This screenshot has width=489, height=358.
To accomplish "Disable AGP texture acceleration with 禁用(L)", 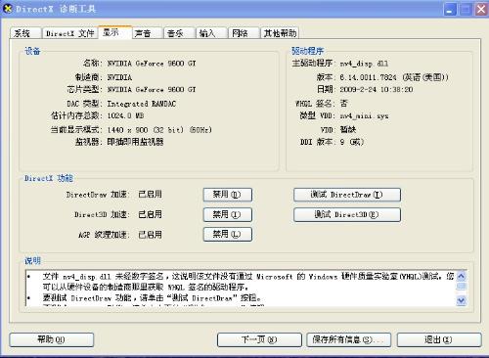I will (x=228, y=234).
